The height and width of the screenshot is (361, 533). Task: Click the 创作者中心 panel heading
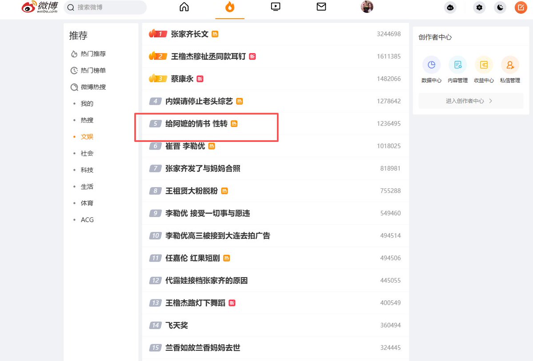[435, 37]
